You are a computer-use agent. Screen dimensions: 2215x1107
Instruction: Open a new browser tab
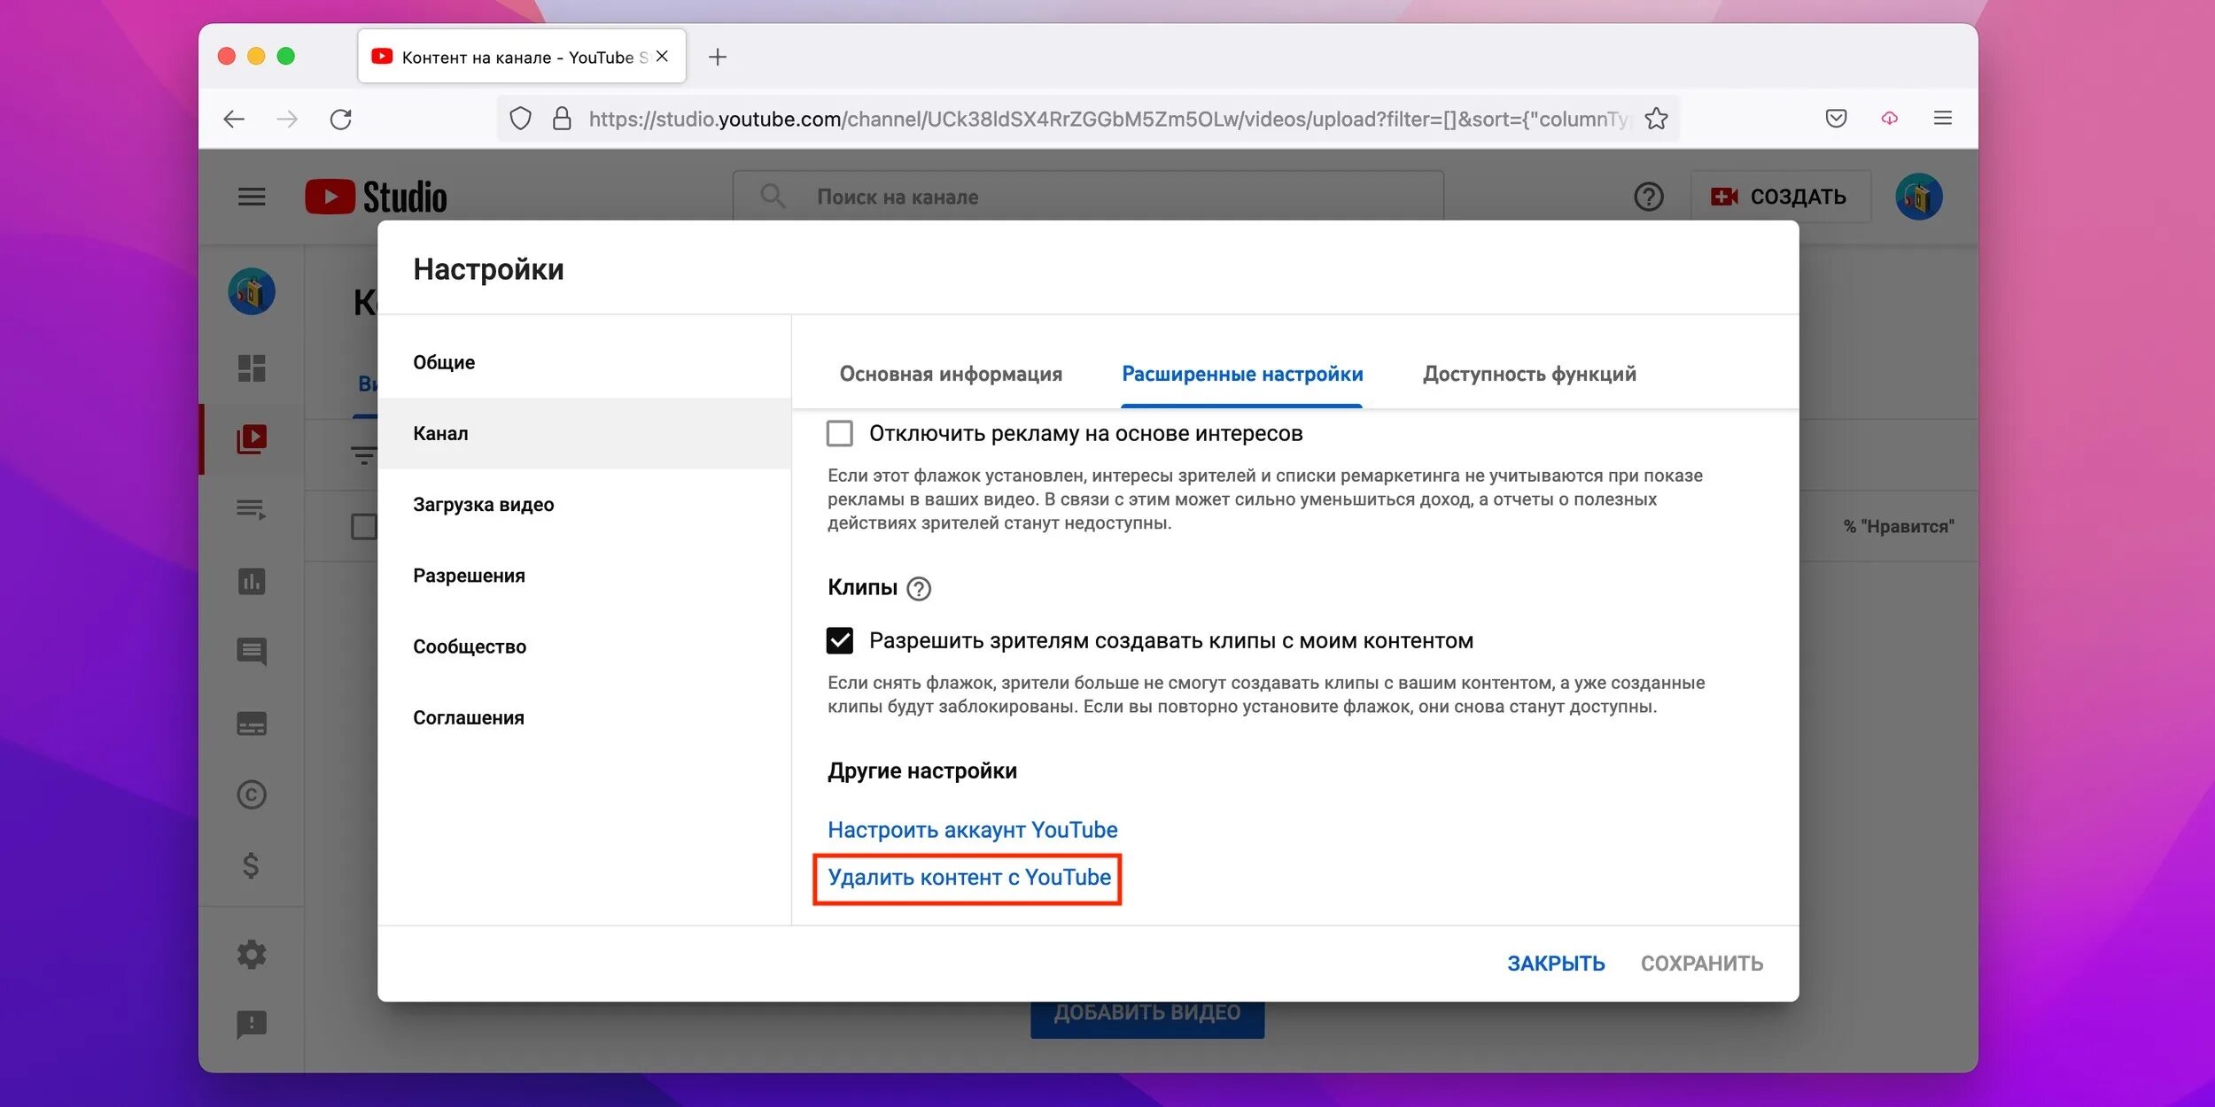(x=718, y=57)
